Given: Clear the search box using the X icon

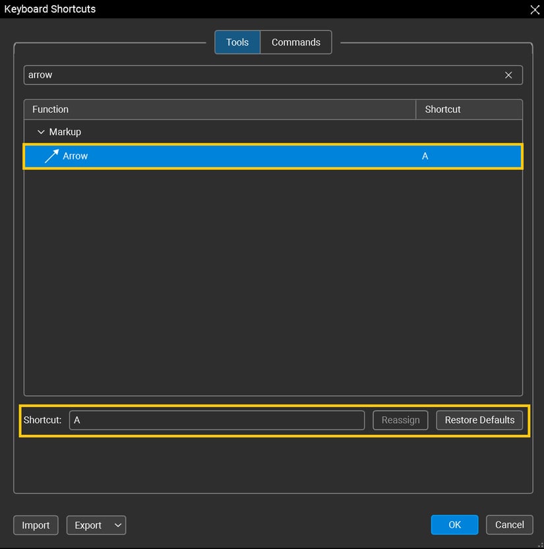Looking at the screenshot, I should 508,75.
